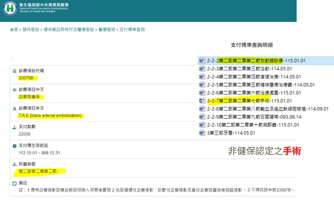The height and width of the screenshot is (201, 334).
Task: Click Word icon beside 2-2-5 精神醫療治療費
Action: 202,85
